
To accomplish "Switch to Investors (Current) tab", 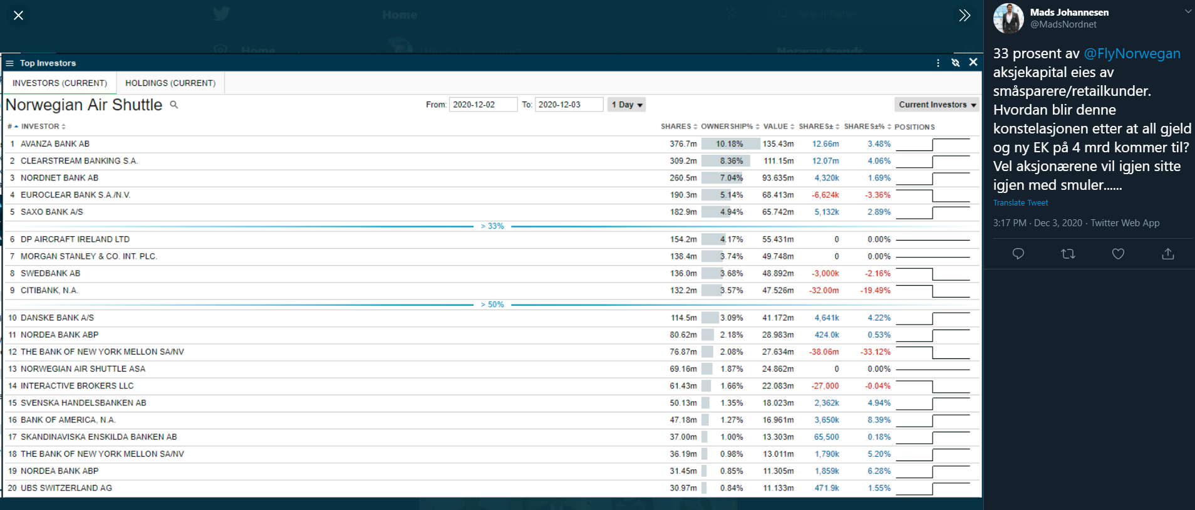I will [x=59, y=83].
